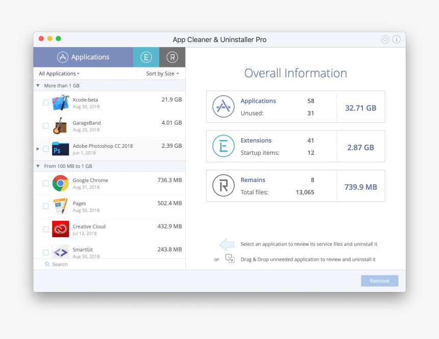This screenshot has height=339, width=439.
Task: Open the Remains link in Overall Information
Action: (x=253, y=180)
